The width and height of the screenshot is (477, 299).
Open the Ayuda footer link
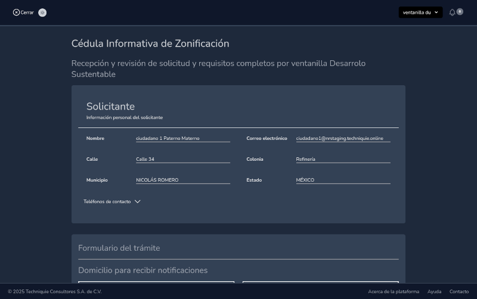434,291
